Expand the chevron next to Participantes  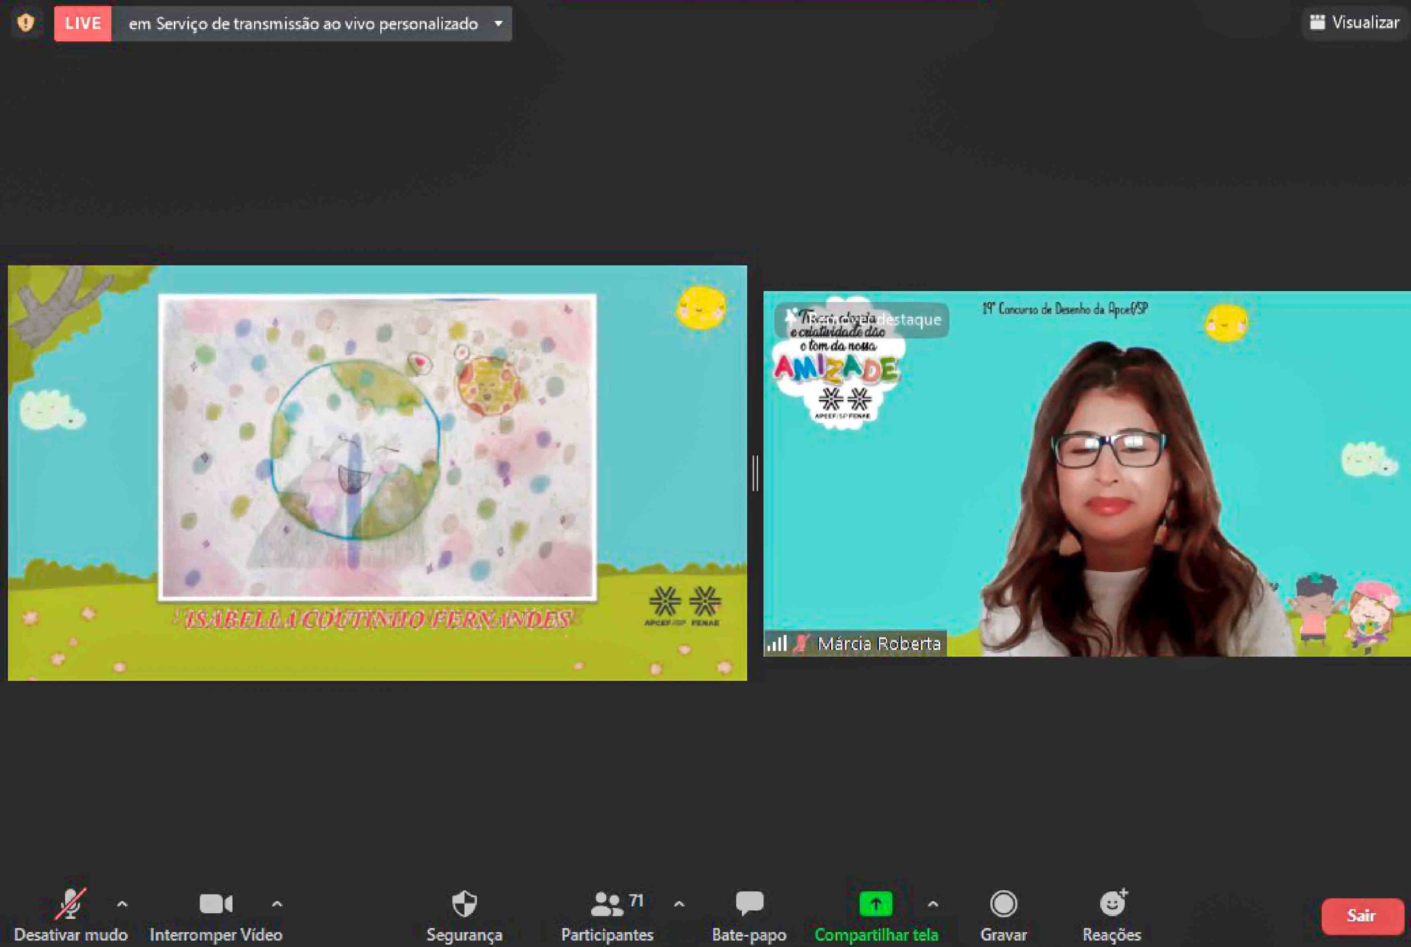click(678, 904)
